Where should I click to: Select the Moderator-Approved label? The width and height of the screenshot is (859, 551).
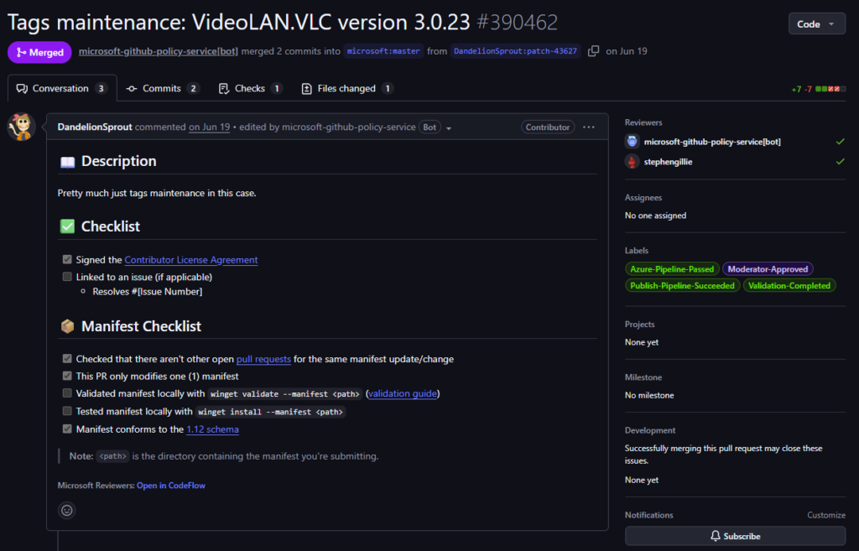[x=768, y=269]
